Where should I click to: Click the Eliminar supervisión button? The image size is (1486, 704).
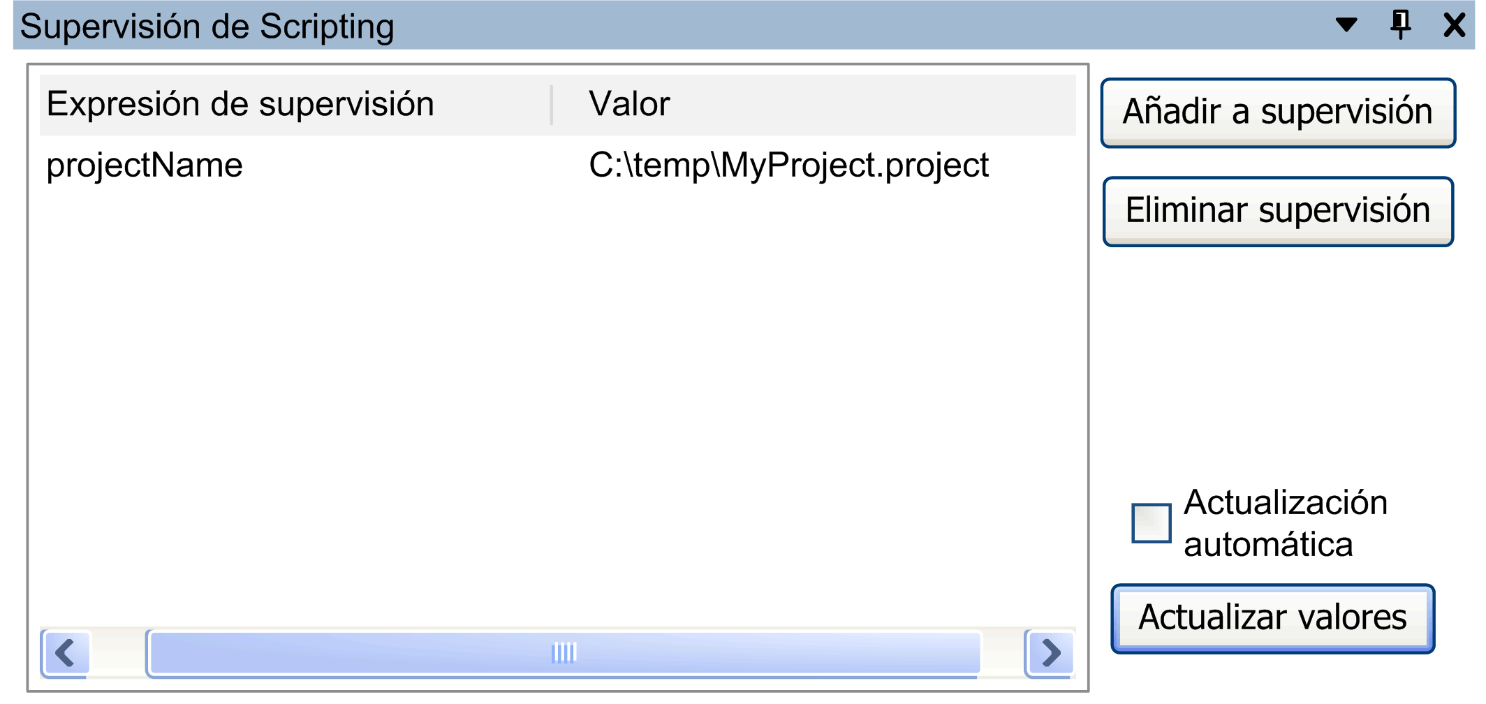1278,211
